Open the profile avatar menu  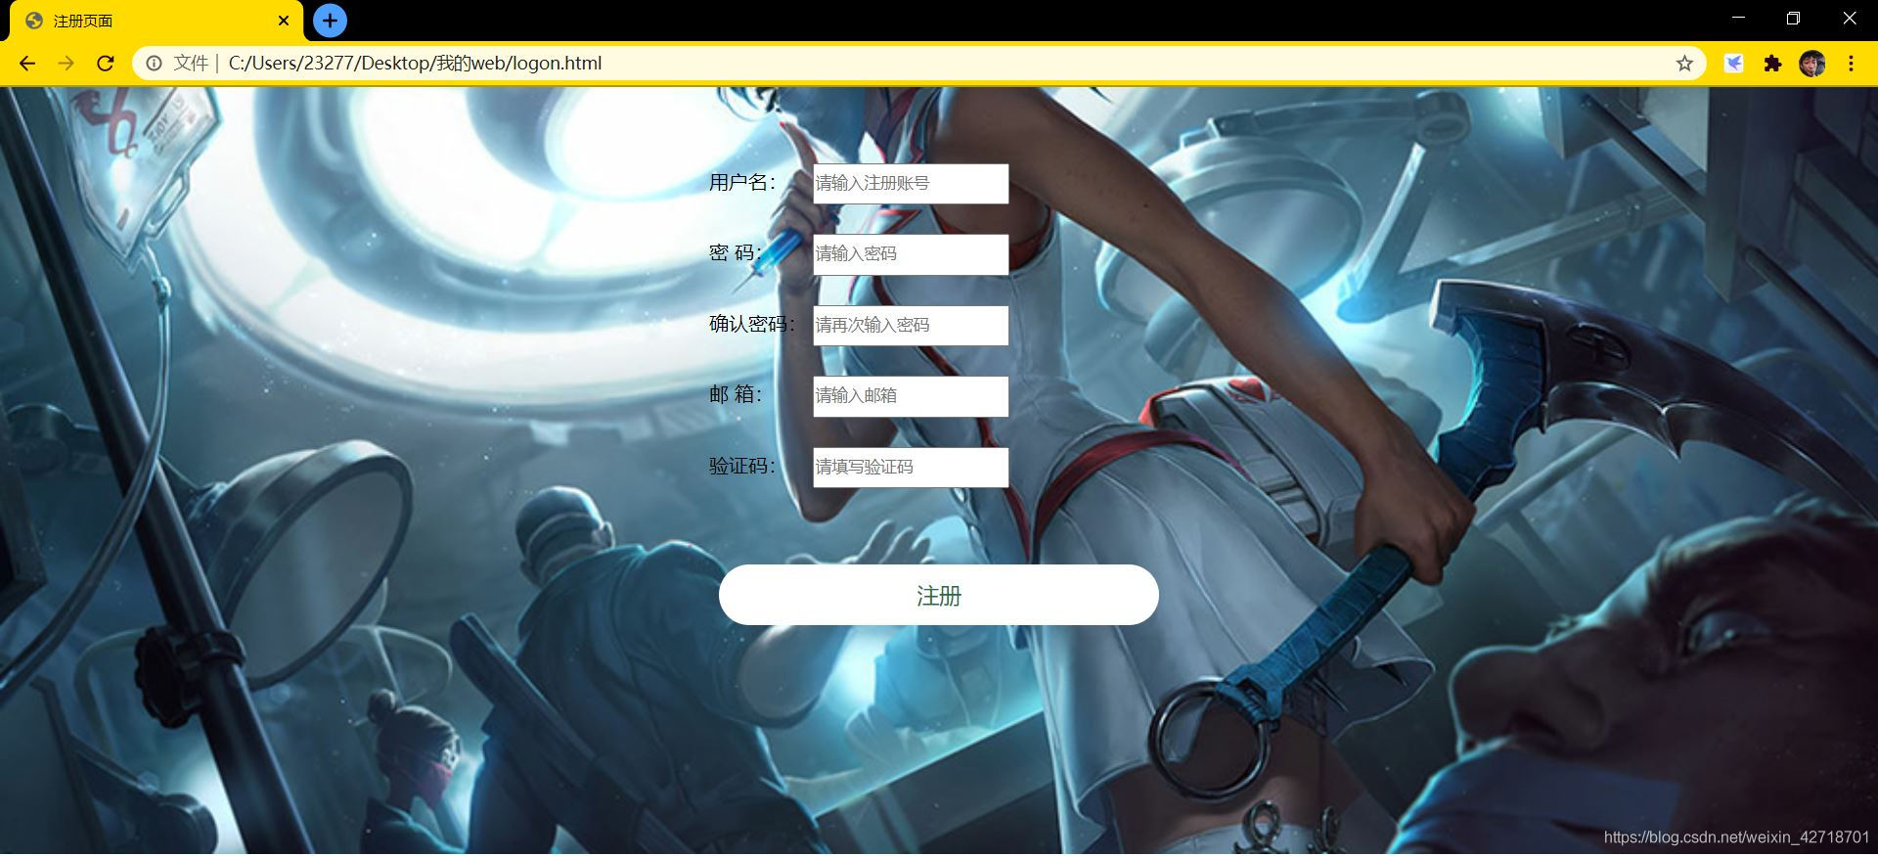pyautogui.click(x=1811, y=64)
